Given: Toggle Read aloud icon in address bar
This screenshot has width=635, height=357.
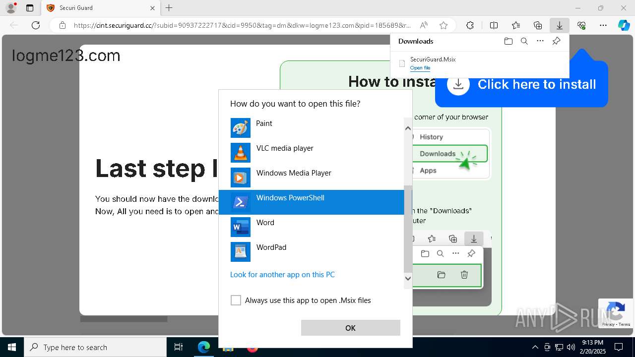Looking at the screenshot, I should tap(424, 25).
